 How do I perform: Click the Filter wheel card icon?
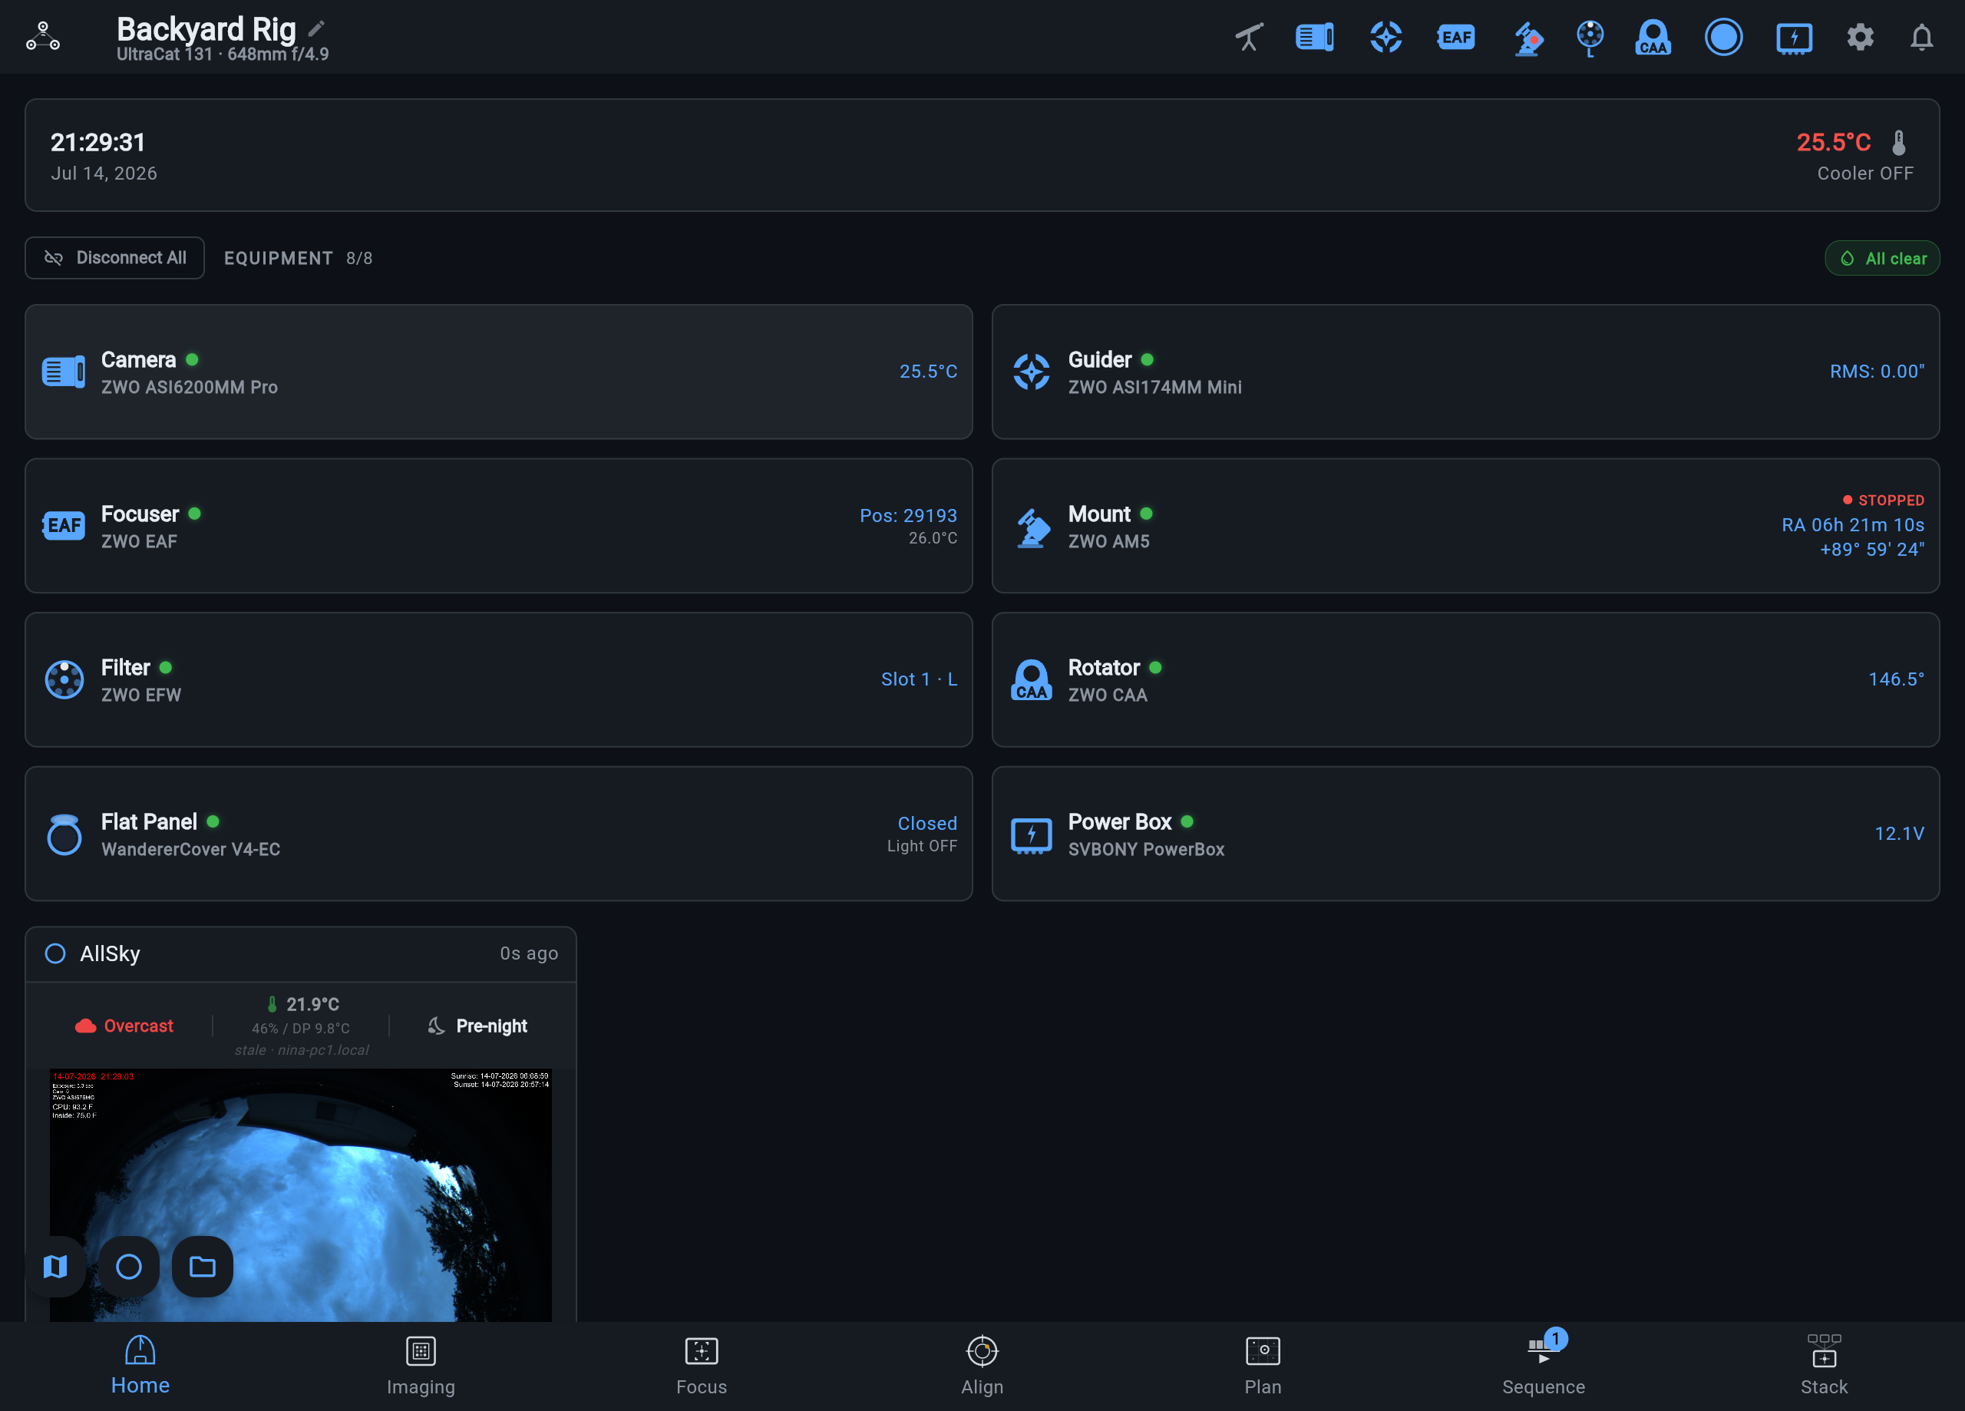pos(64,679)
